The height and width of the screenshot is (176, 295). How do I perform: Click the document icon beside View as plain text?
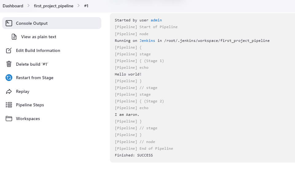(x=14, y=37)
